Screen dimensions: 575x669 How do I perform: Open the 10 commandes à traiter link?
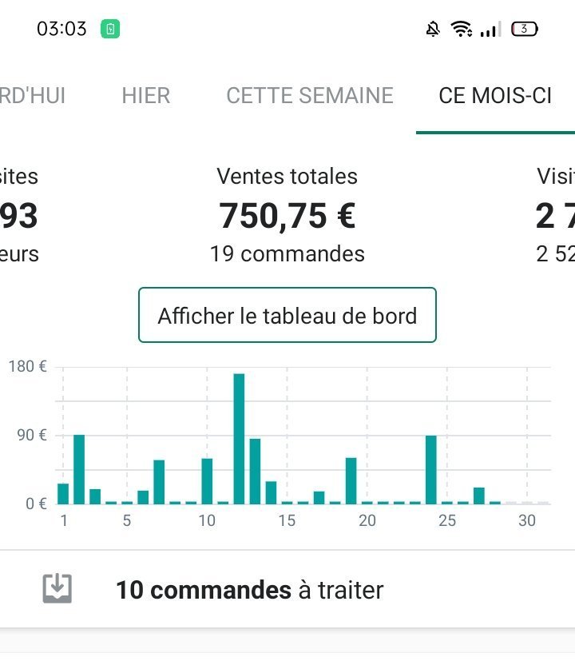point(249,590)
